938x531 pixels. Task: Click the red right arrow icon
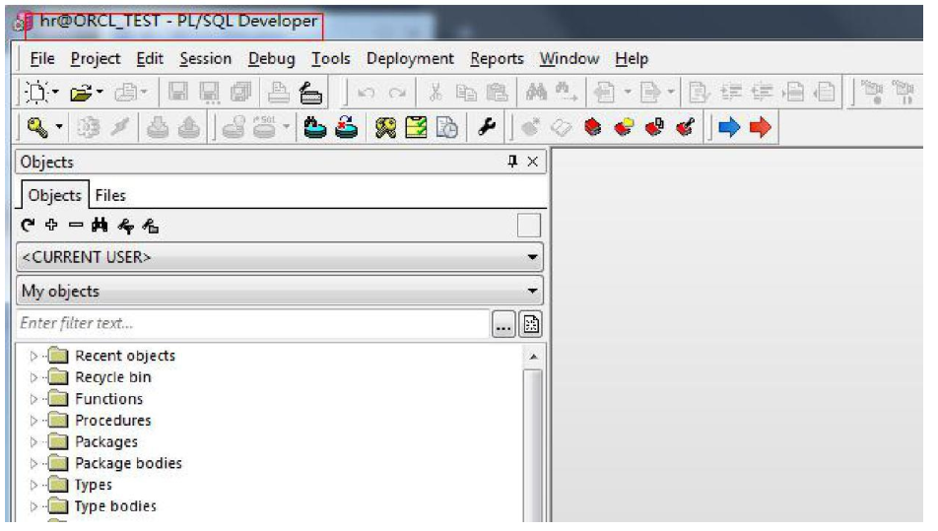click(x=761, y=127)
